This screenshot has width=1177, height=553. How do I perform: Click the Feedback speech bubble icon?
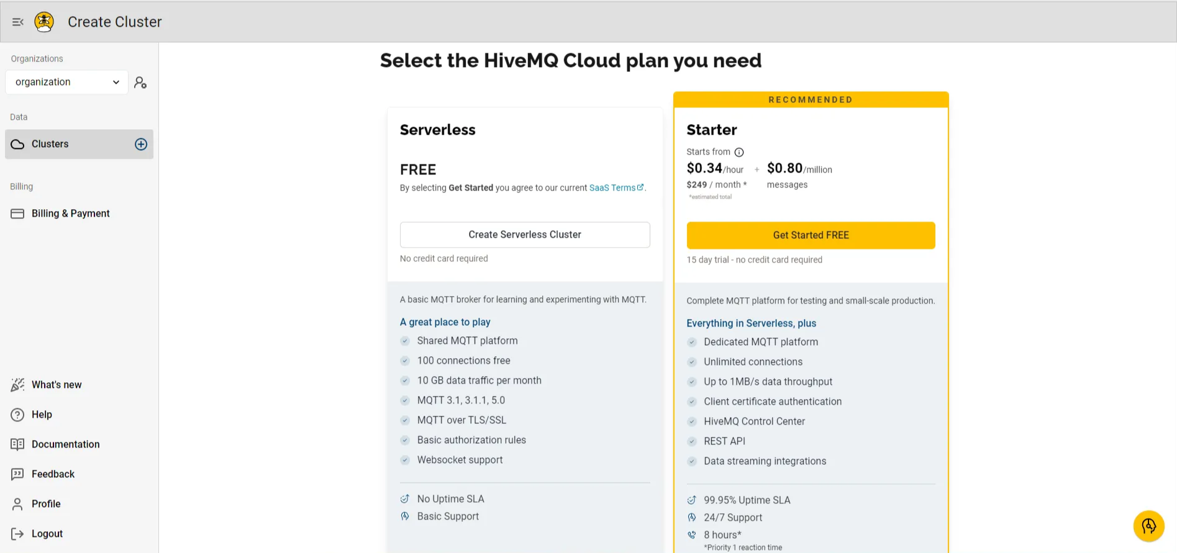[x=17, y=474]
